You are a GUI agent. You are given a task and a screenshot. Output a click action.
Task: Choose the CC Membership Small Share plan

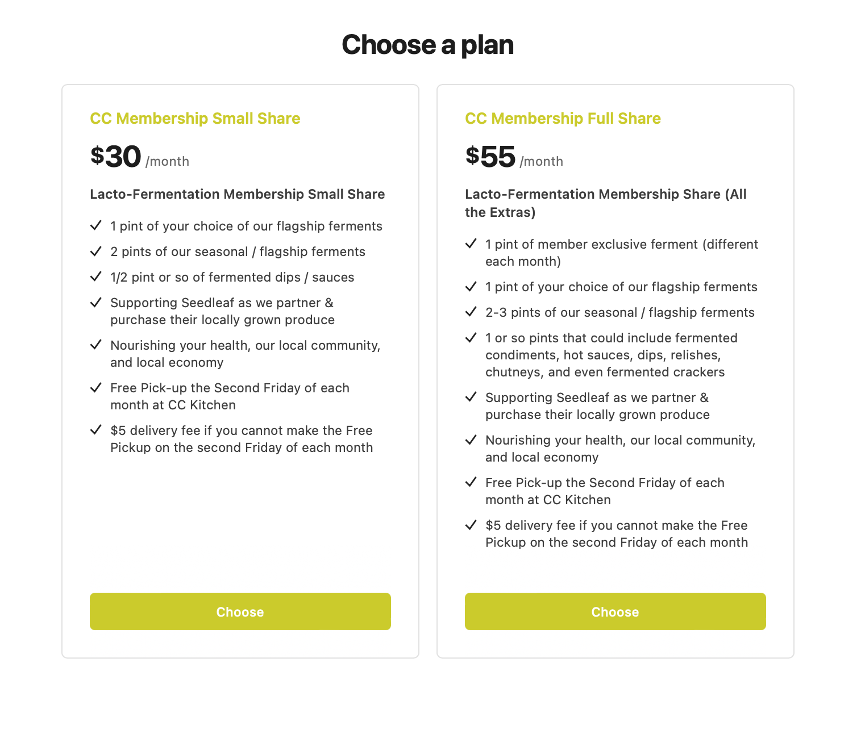tap(240, 611)
